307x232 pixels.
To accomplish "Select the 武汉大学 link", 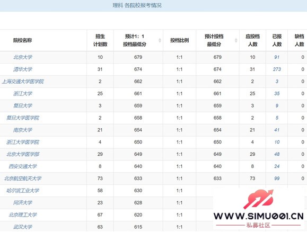I will [23, 227].
